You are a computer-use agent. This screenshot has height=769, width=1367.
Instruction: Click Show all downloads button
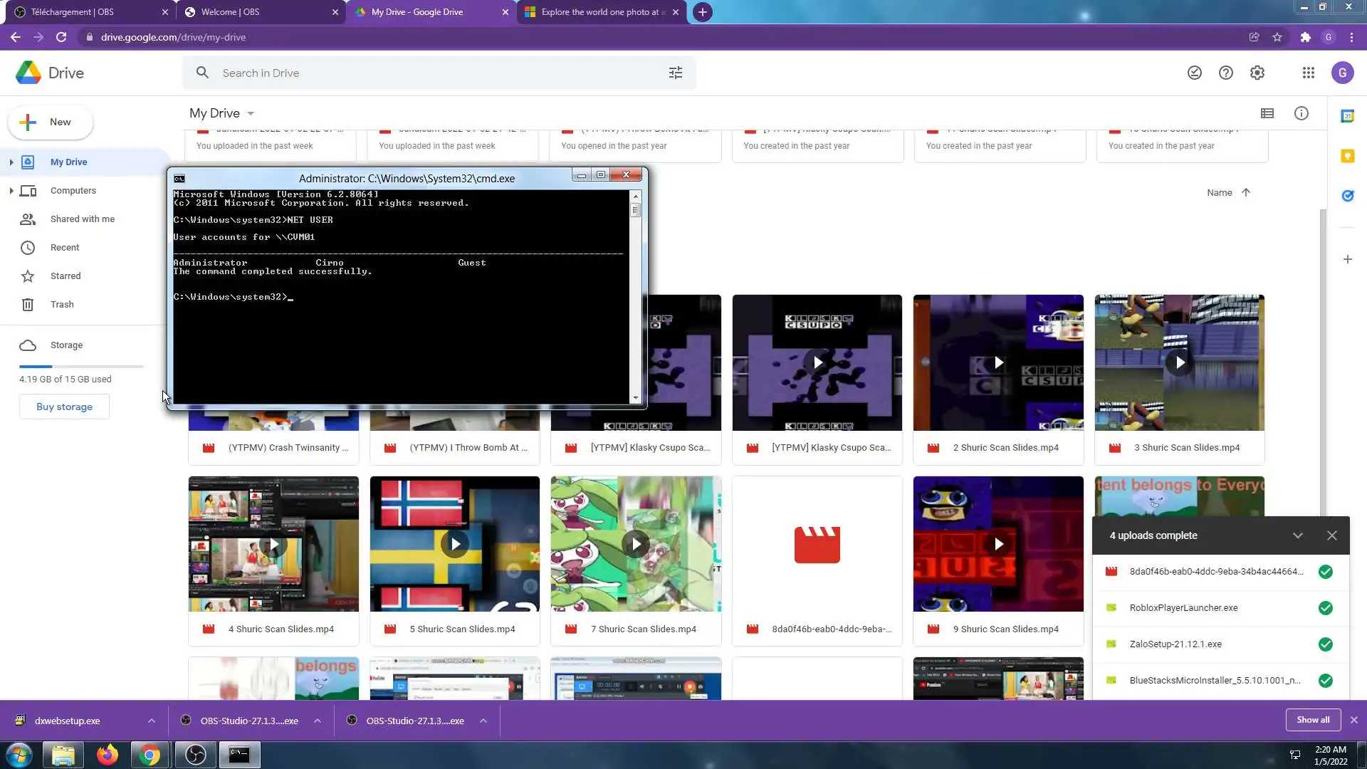coord(1312,720)
